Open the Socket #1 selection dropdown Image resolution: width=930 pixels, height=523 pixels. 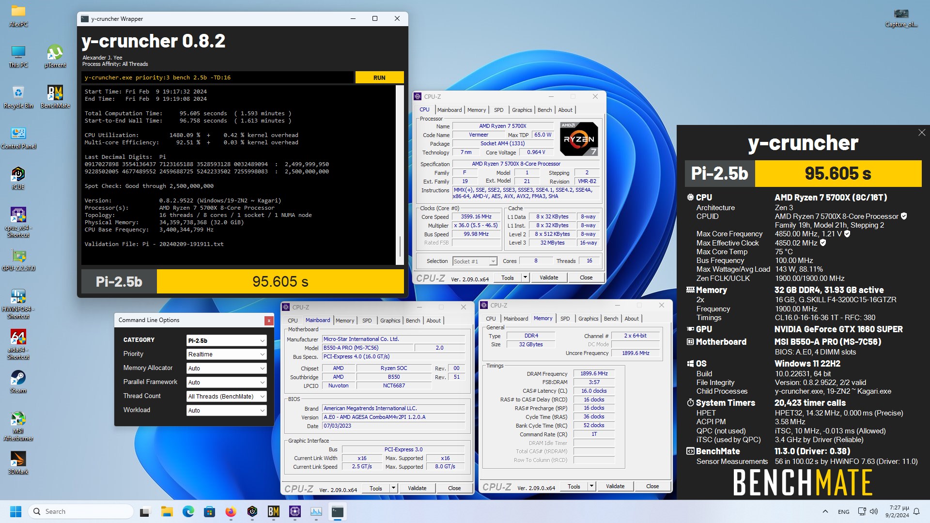475,261
